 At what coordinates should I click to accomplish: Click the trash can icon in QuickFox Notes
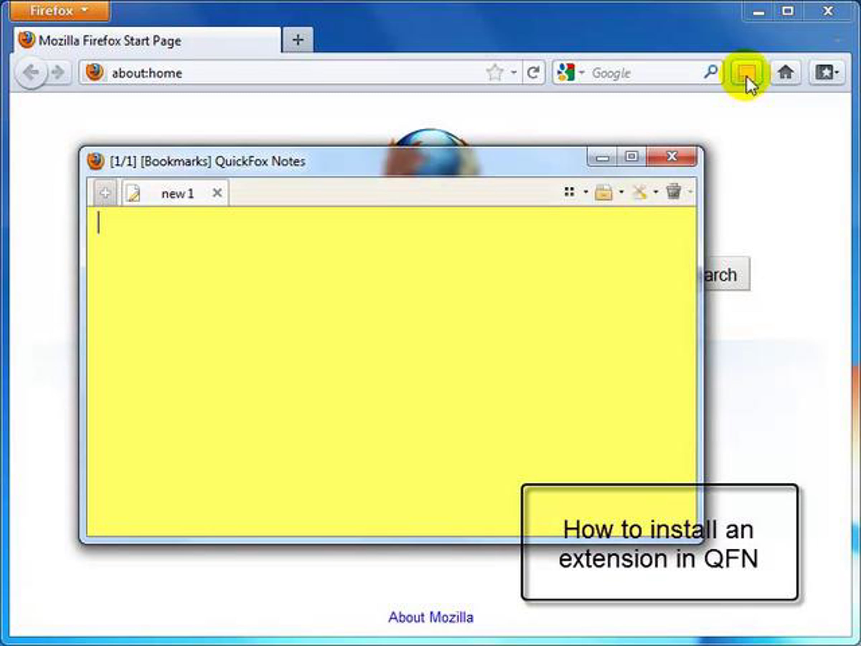pyautogui.click(x=673, y=192)
